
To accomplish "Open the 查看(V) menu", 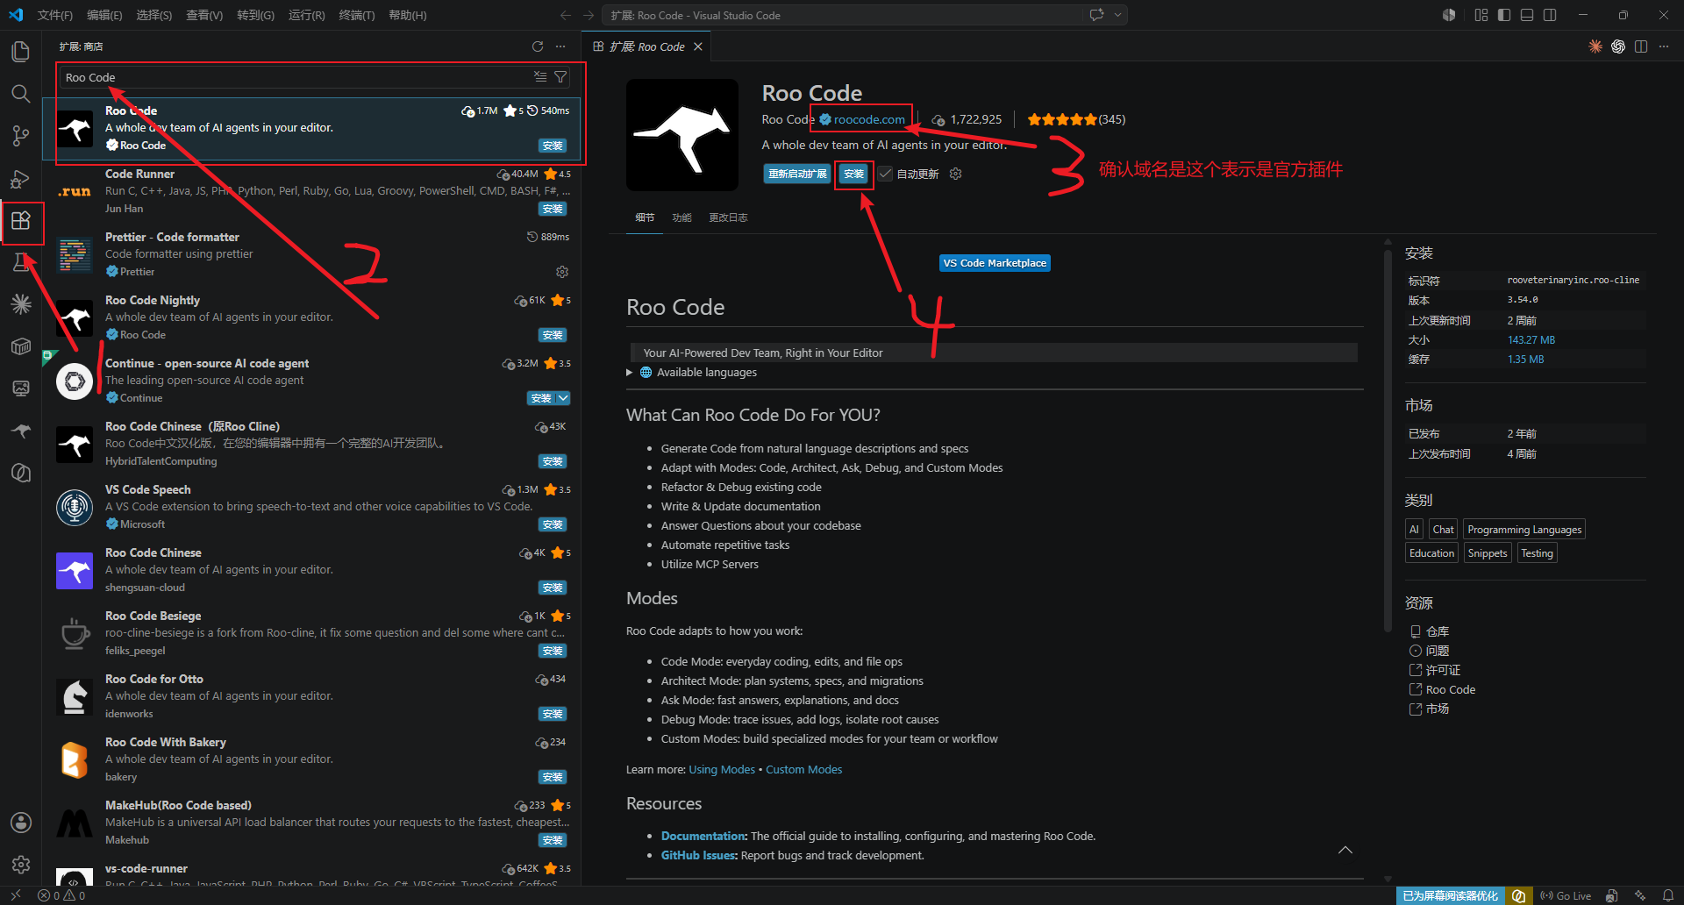I will point(204,15).
